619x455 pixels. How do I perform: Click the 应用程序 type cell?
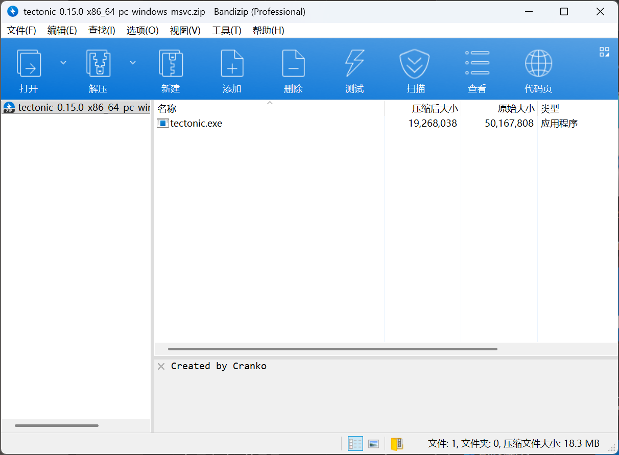click(559, 123)
